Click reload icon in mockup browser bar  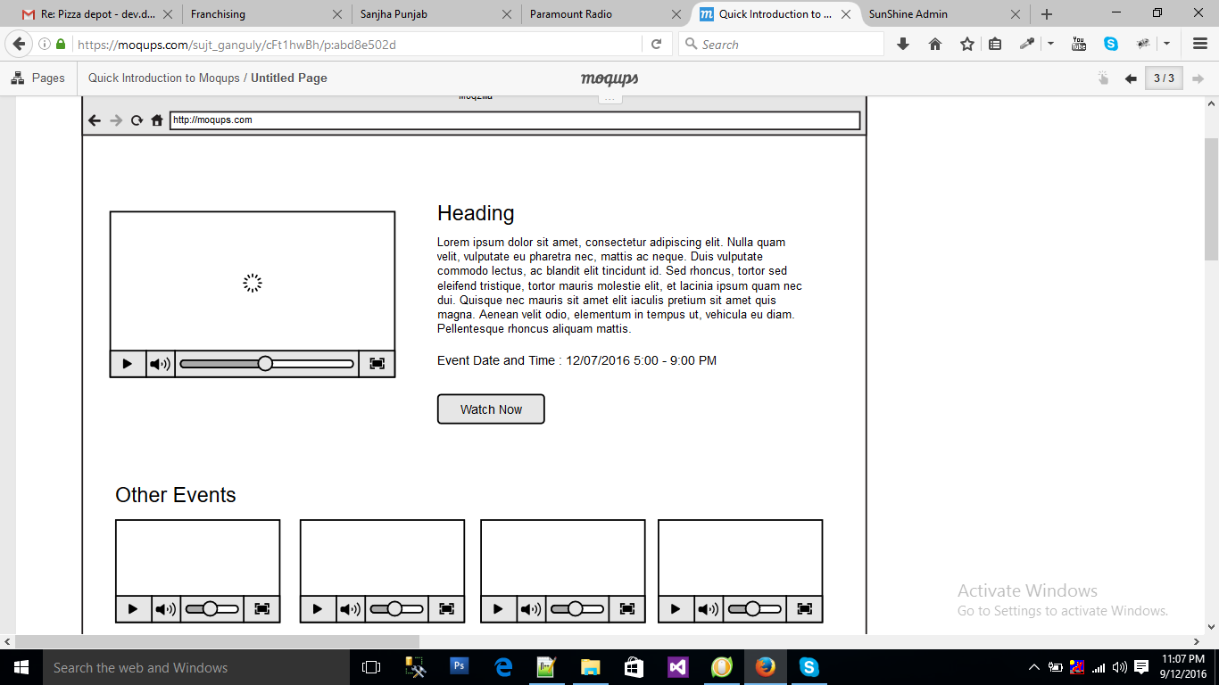137,120
